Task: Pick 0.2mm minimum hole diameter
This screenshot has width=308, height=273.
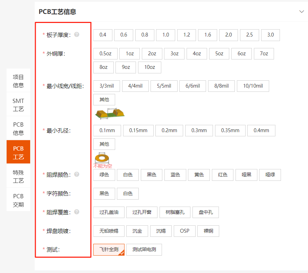Action: click(169, 131)
